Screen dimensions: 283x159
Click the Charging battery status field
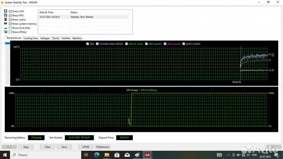(x=36, y=137)
